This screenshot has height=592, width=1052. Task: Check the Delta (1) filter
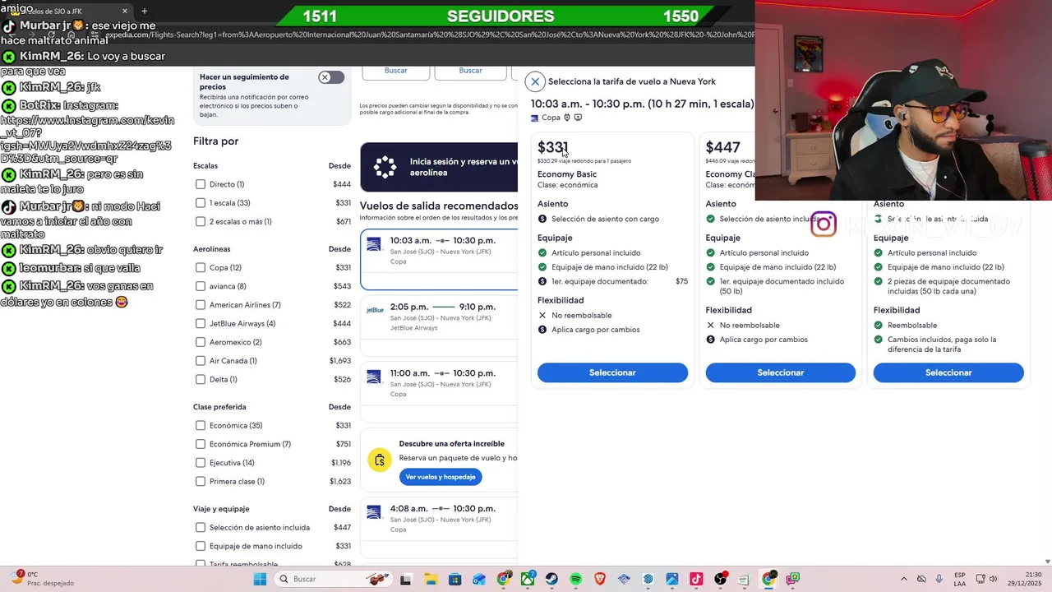[x=201, y=379]
